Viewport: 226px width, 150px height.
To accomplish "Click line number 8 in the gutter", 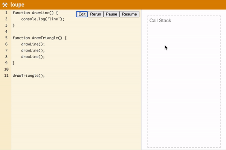I will click(6, 57).
